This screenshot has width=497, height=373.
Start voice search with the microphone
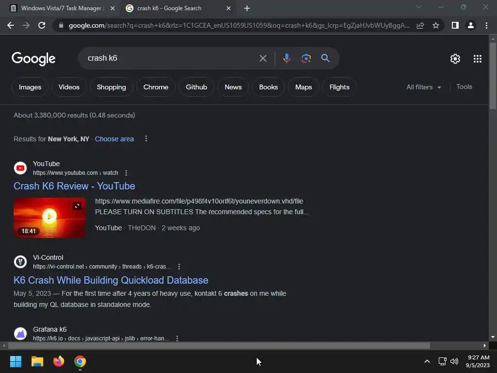coord(286,58)
